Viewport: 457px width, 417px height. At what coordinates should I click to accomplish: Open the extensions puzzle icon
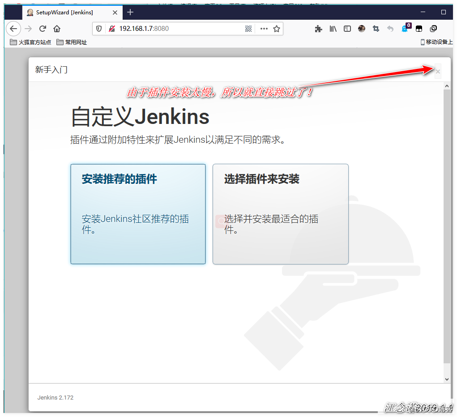319,29
